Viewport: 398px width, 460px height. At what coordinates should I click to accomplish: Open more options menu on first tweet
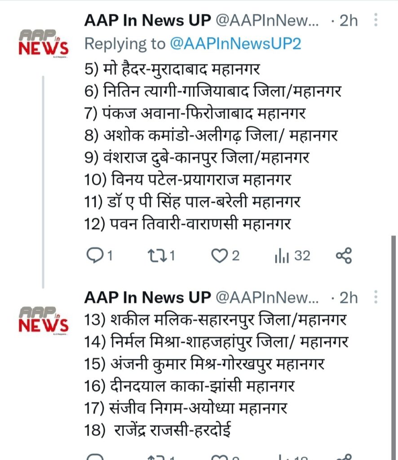[376, 20]
